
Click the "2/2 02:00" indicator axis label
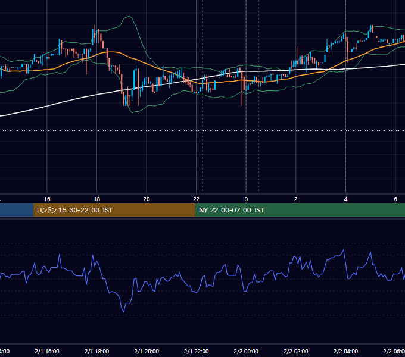296,351
